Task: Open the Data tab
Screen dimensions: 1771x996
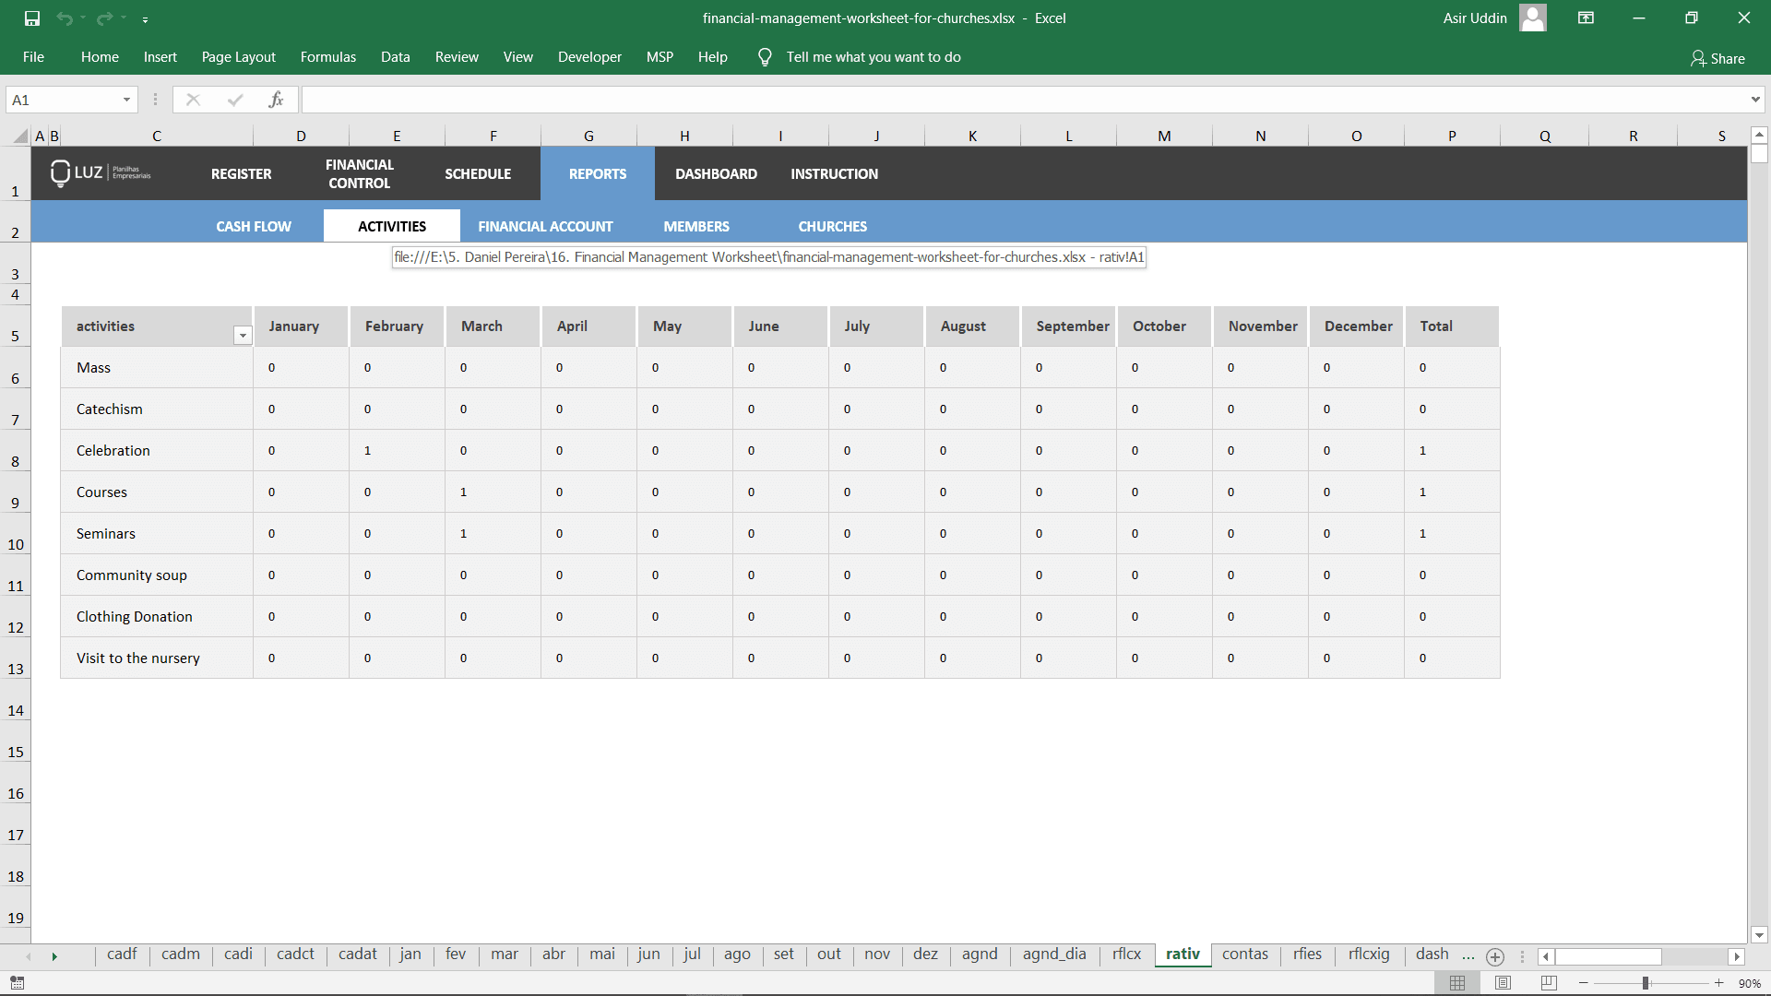Action: (396, 57)
